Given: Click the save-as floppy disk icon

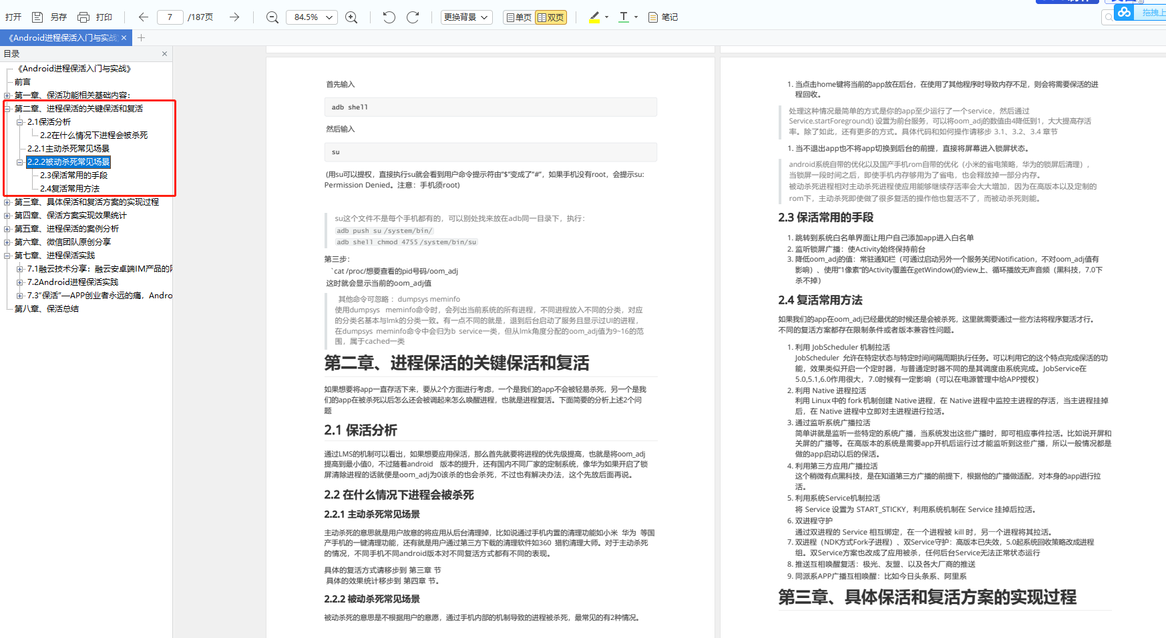Looking at the screenshot, I should [x=37, y=17].
